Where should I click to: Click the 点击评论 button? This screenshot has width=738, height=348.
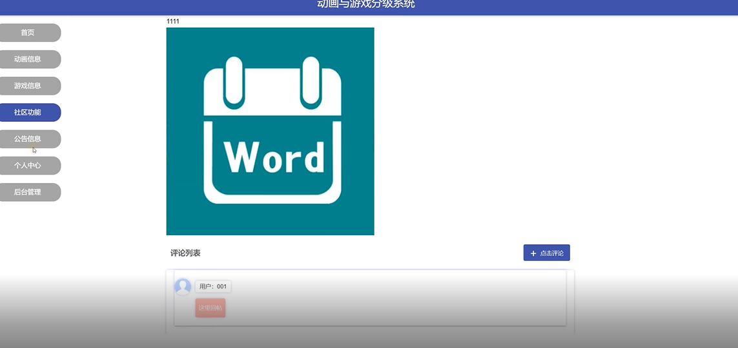coord(546,253)
